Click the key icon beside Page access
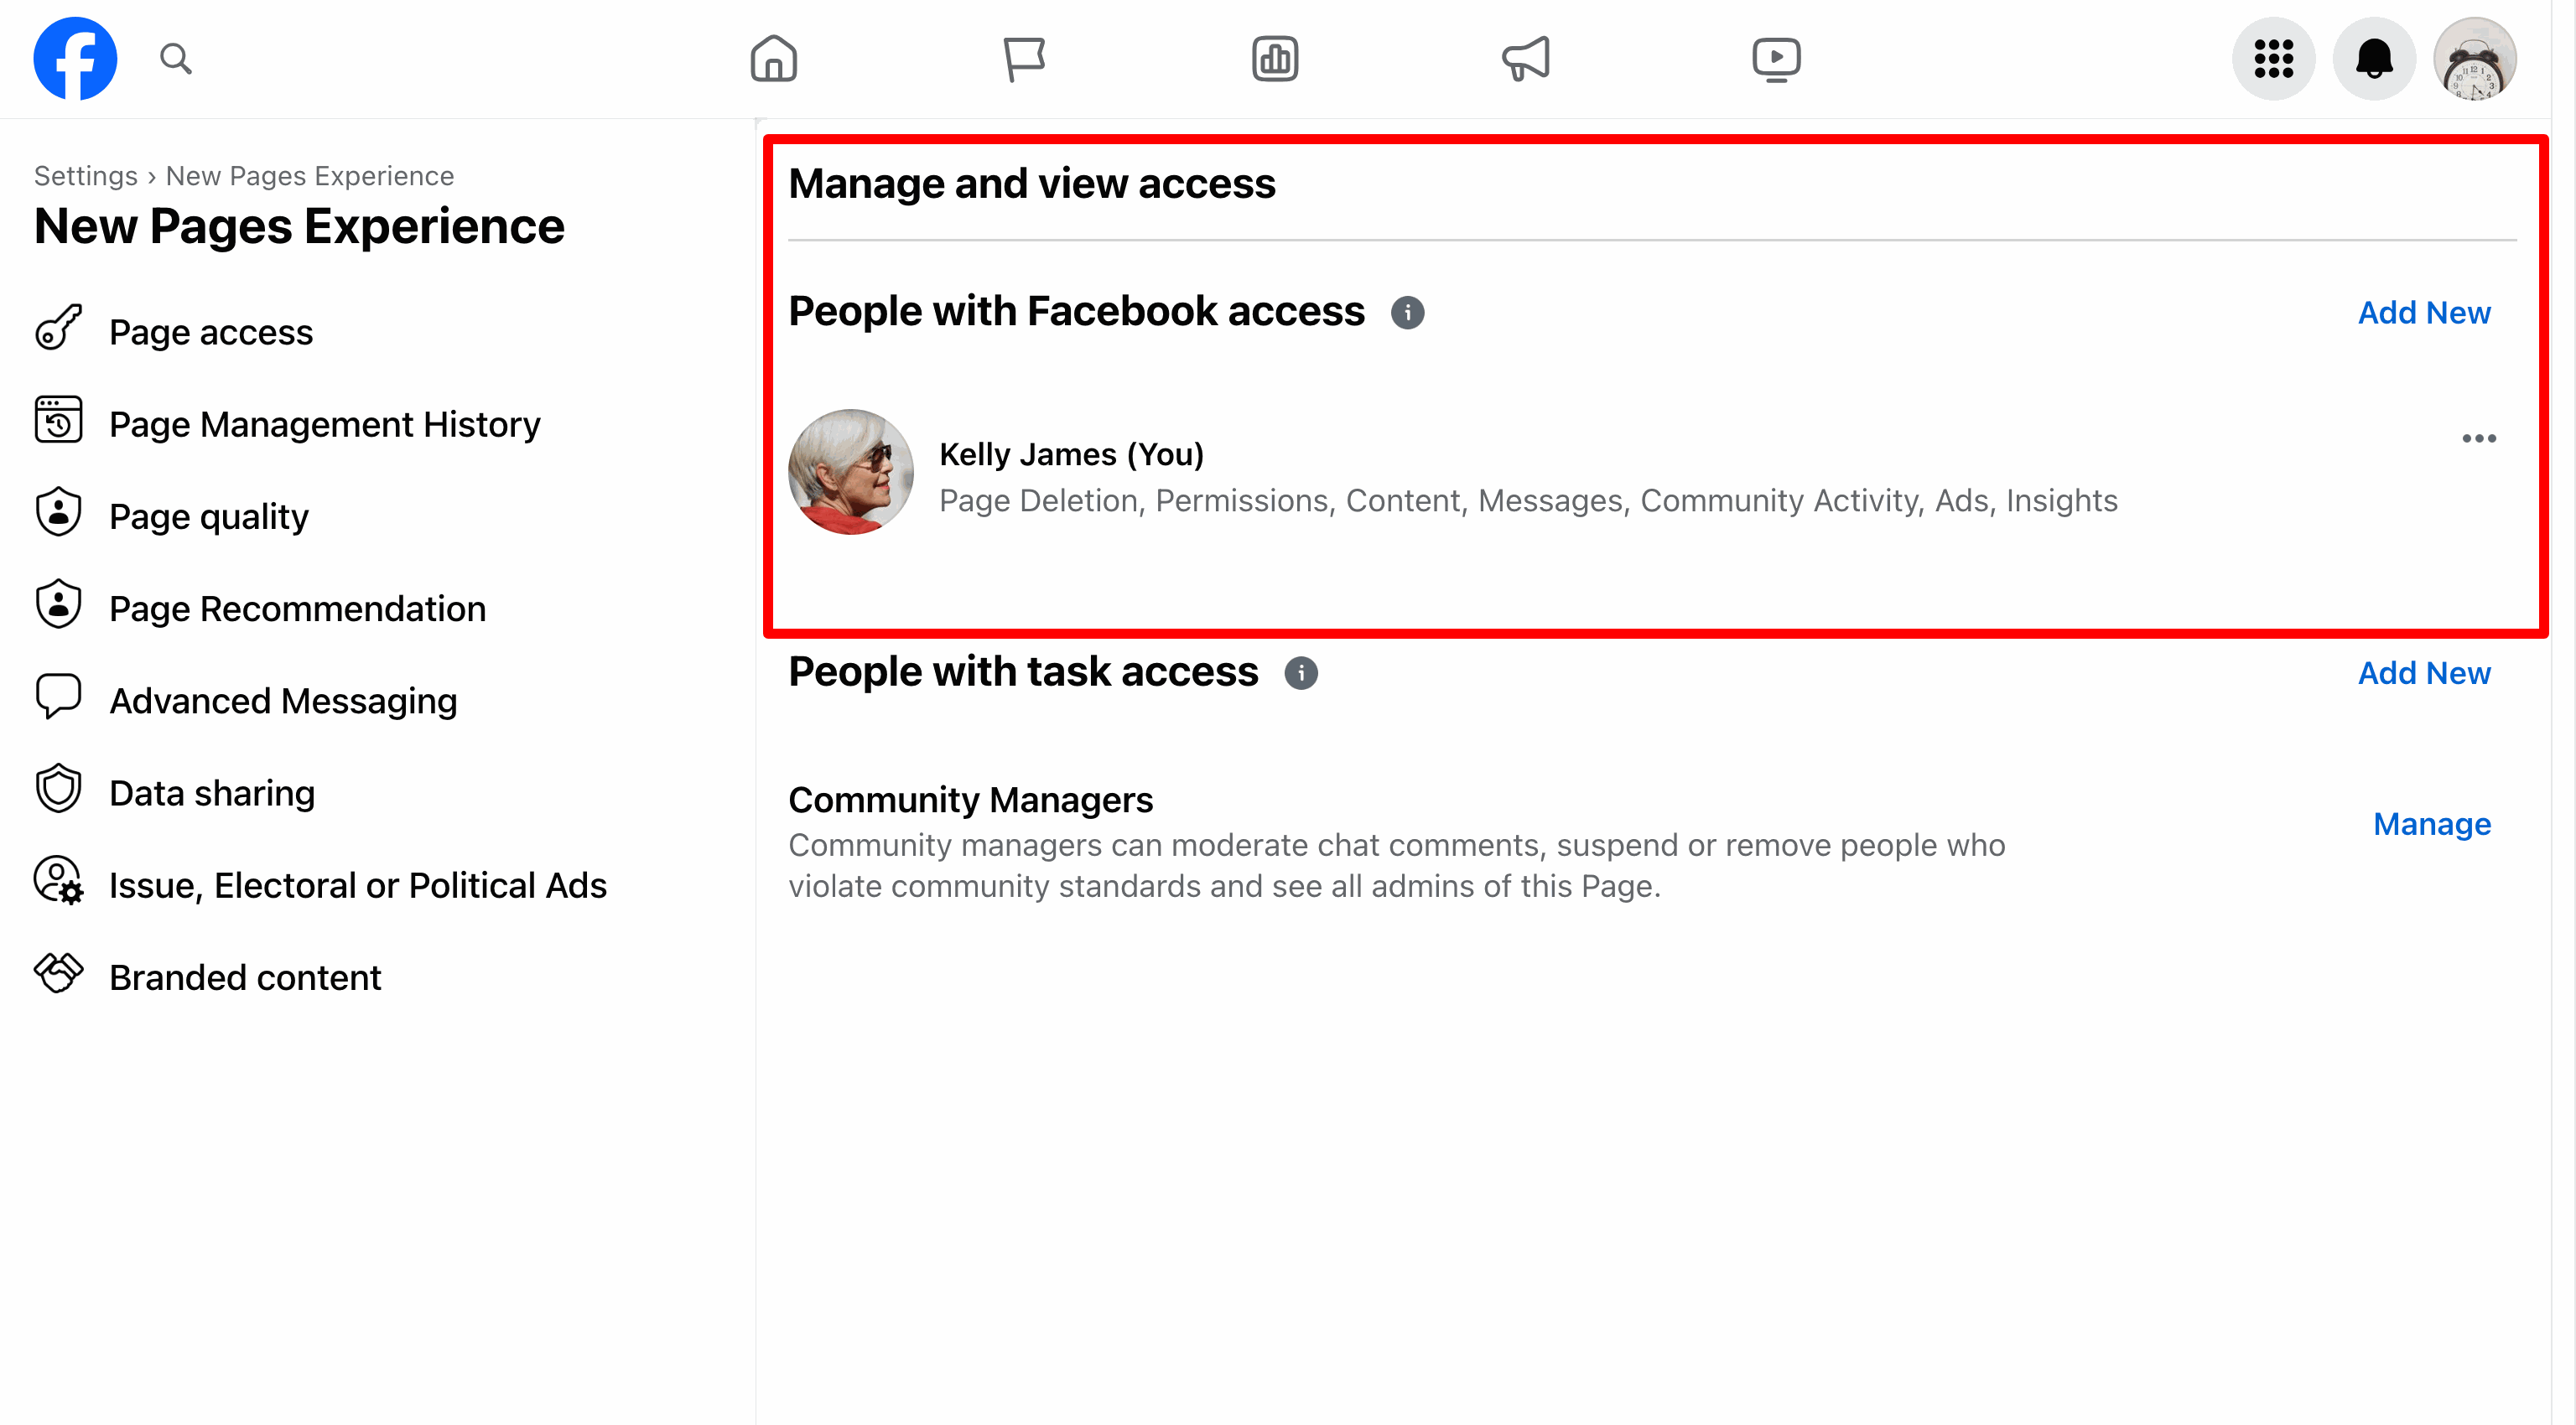Screen dimensions: 2576x1425 click(x=59, y=328)
